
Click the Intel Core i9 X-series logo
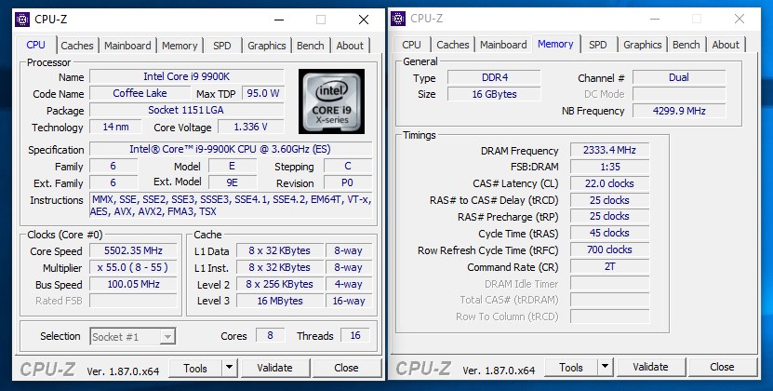tap(331, 101)
